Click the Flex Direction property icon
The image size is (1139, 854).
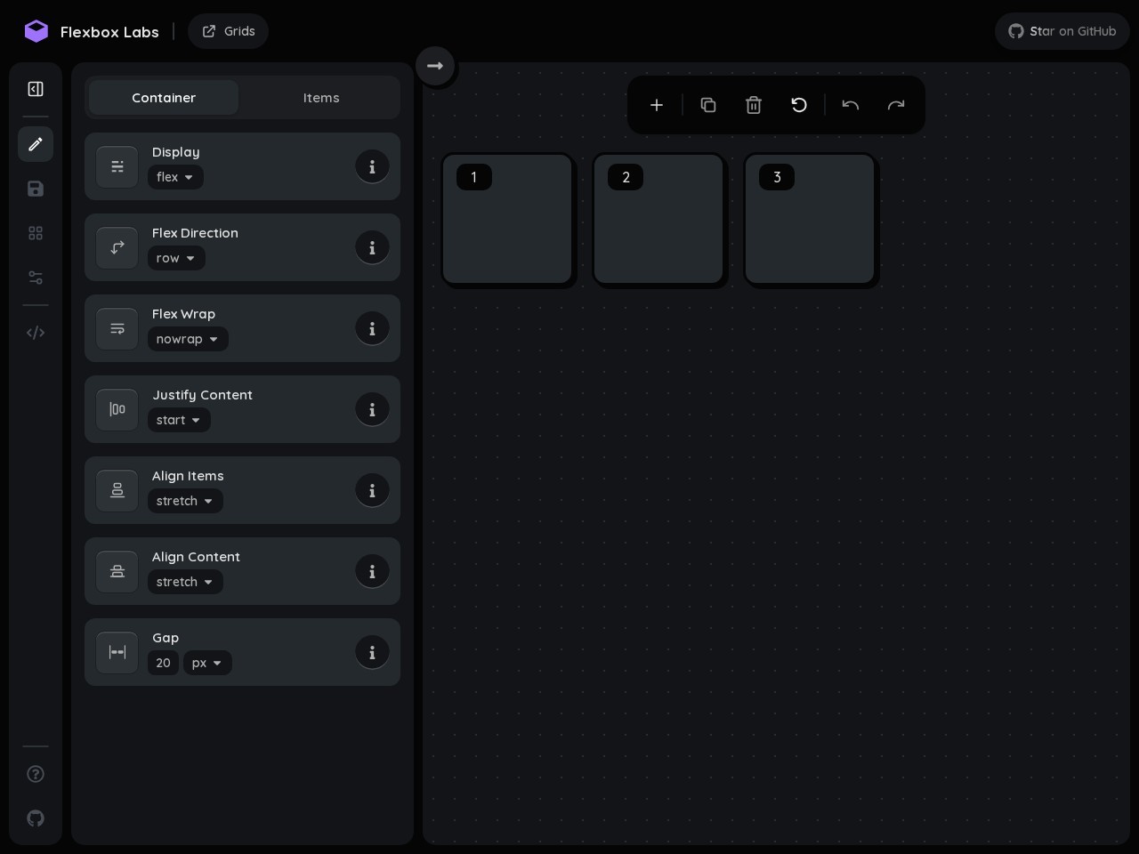point(117,247)
